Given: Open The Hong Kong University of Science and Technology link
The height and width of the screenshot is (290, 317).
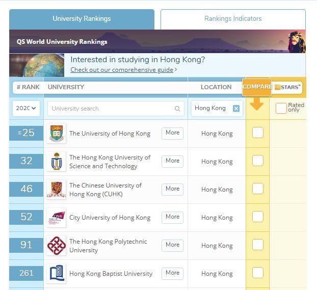Looking at the screenshot, I should [110, 162].
